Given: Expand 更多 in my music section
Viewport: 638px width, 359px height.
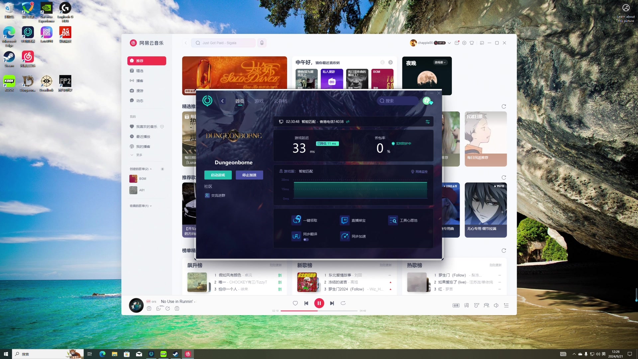Looking at the screenshot, I should [137, 155].
